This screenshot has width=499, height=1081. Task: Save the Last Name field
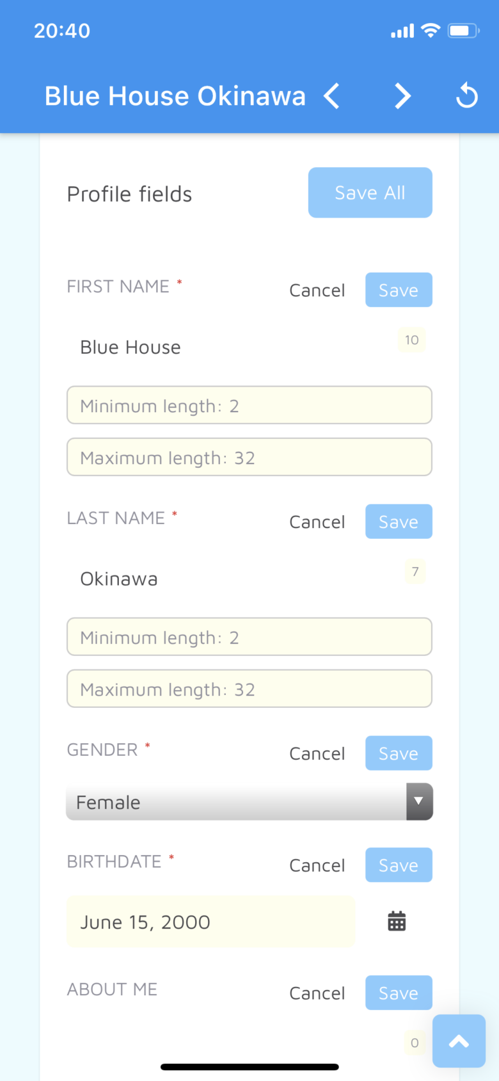[x=399, y=522]
